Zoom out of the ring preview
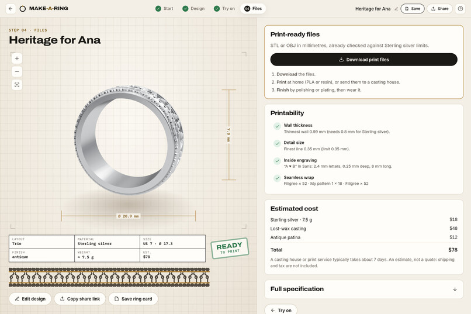This screenshot has width=471, height=314. tap(17, 71)
